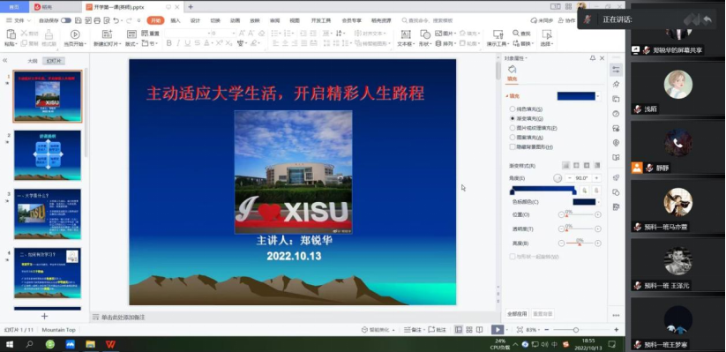Select slide 2 thumbnail in panel
This screenshot has width=726, height=352.
[48, 155]
